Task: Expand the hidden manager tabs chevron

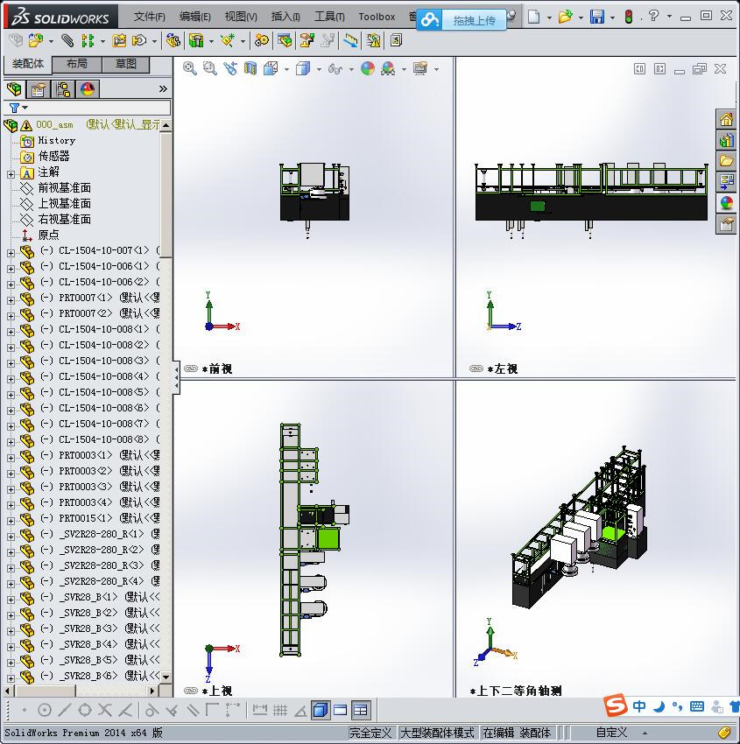Action: point(163,88)
